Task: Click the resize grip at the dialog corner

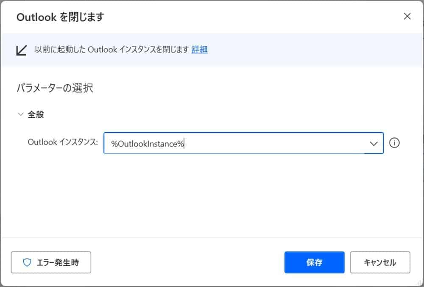Action: (x=419, y=282)
